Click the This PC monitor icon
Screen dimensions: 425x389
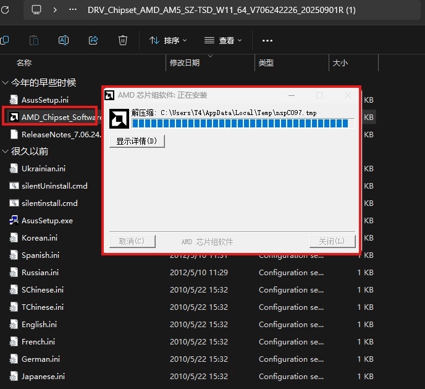coord(36,10)
